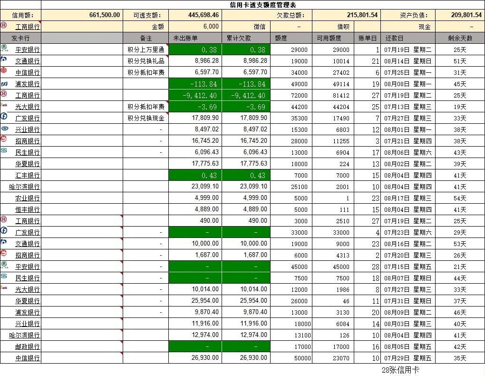
Task: Click the Ping An logo in the 积分上万里通 row
Action: tap(4, 48)
